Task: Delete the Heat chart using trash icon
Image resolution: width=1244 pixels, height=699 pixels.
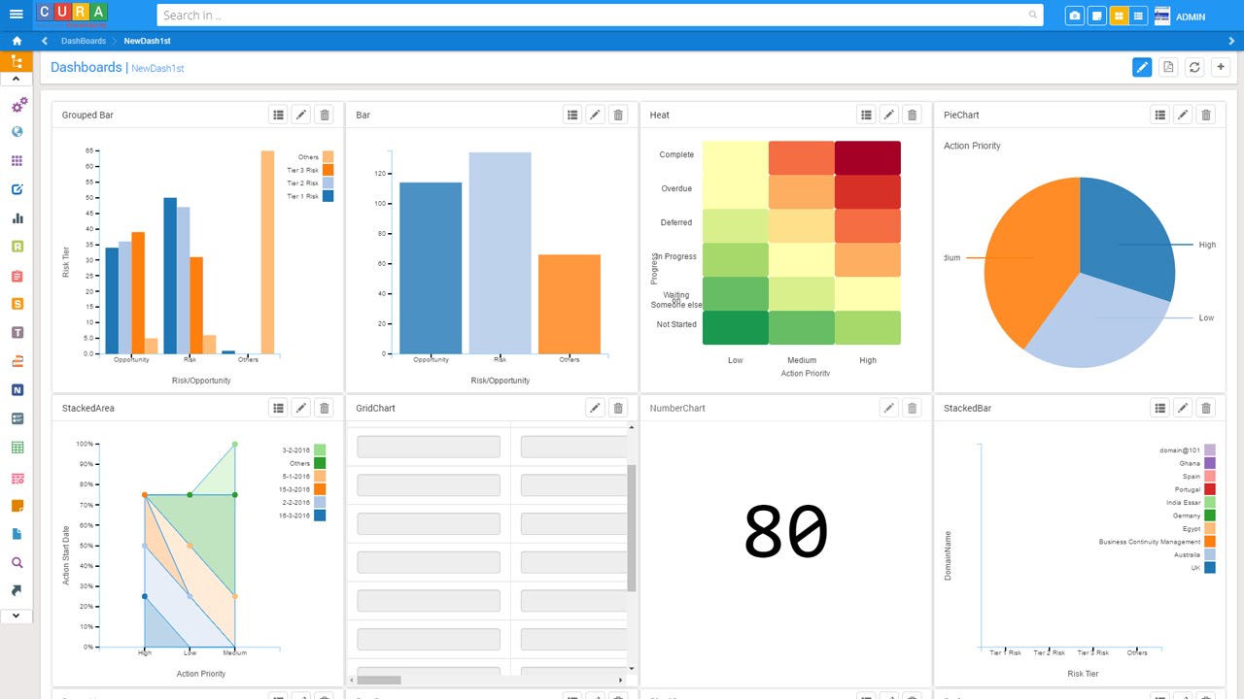Action: click(912, 115)
